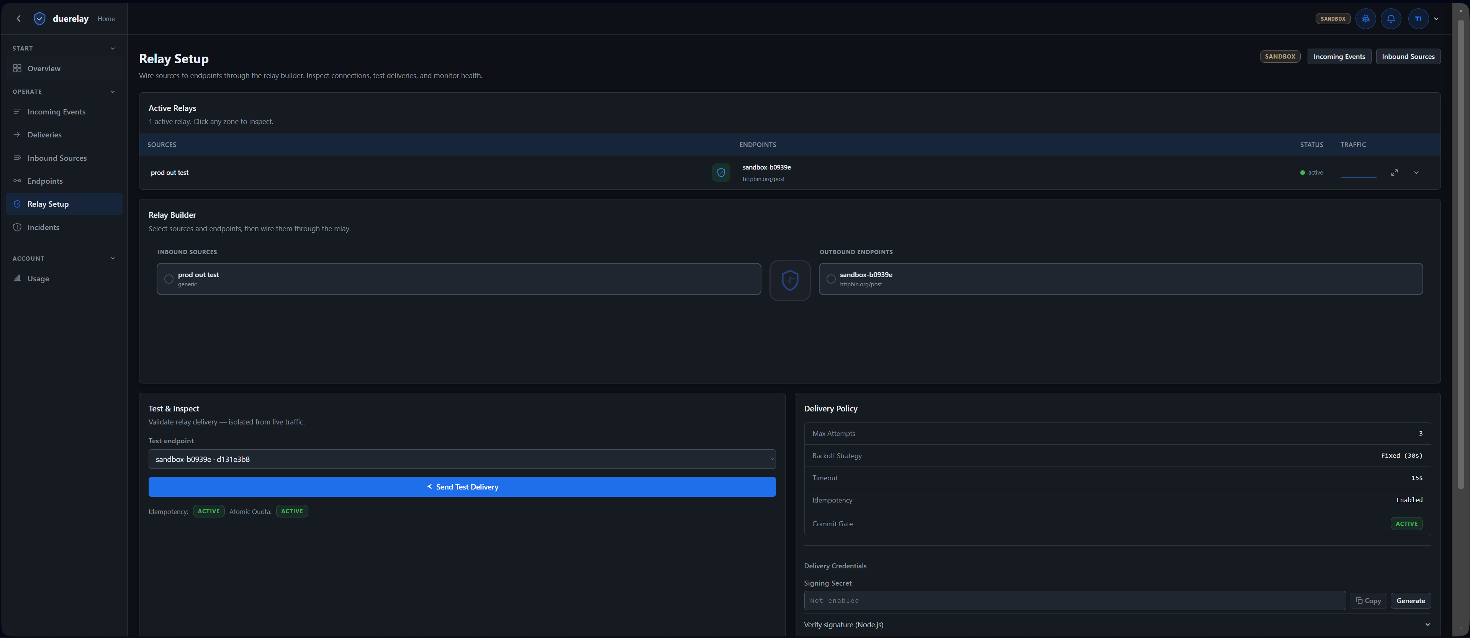
Task: Click the Inbound Sources sidebar icon
Action: click(17, 158)
